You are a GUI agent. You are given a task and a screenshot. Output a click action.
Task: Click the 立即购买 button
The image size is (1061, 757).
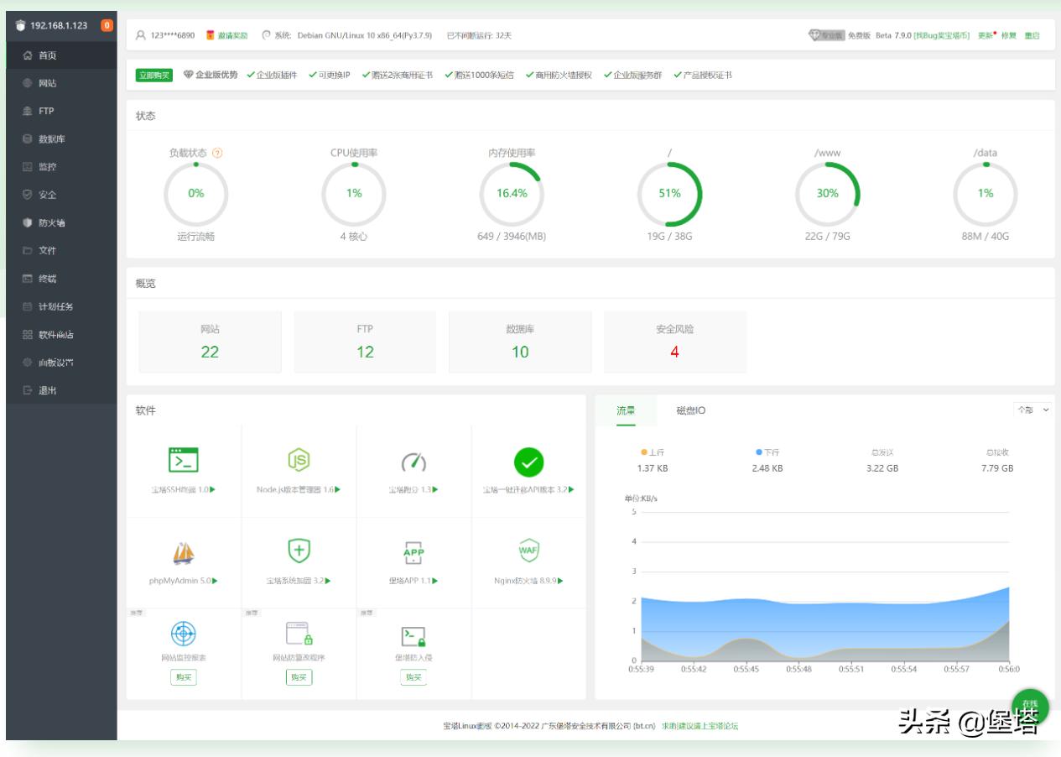[153, 76]
